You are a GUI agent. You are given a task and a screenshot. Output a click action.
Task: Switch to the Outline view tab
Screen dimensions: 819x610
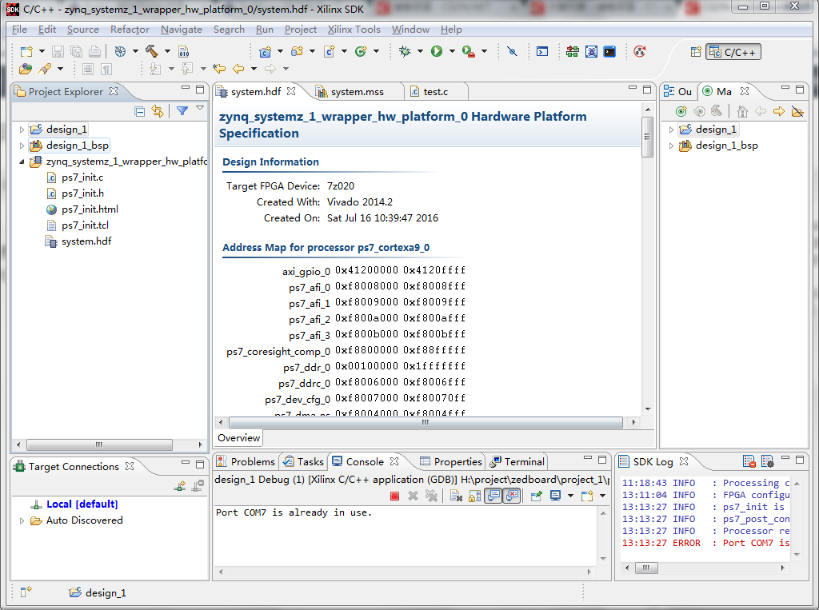(678, 91)
